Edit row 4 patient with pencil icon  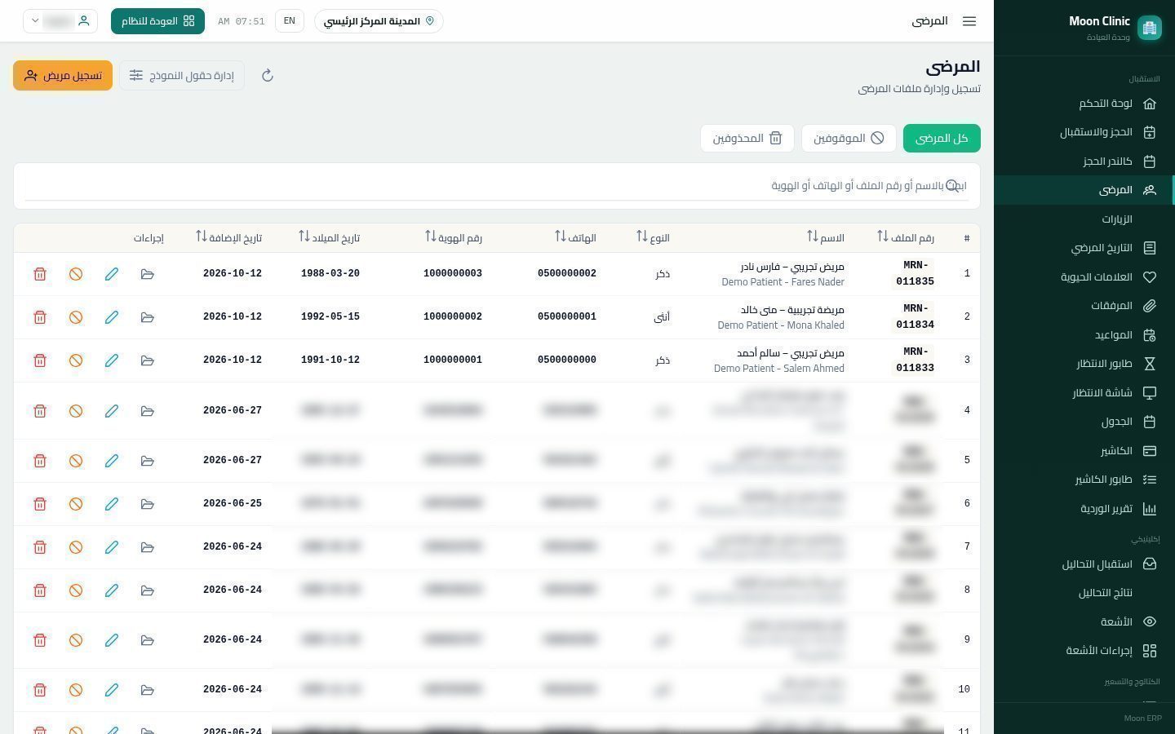112,411
